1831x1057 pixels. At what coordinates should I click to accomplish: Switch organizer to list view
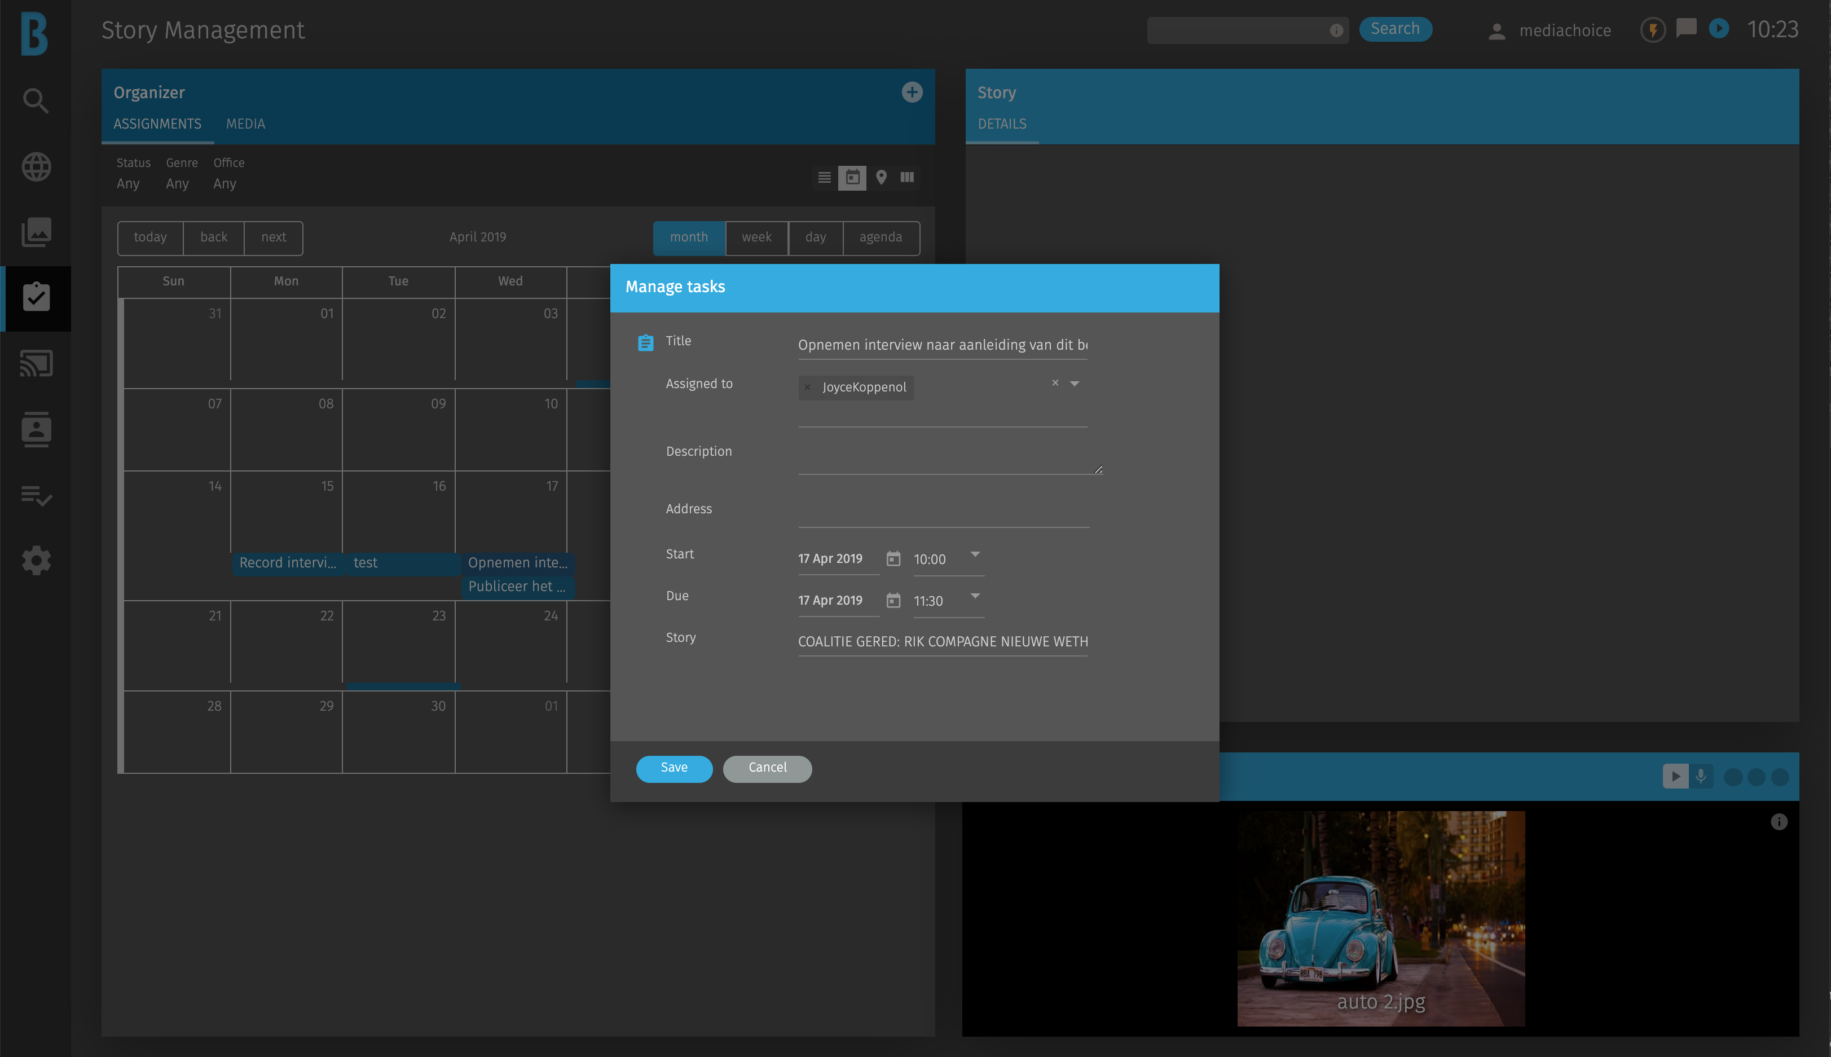pyautogui.click(x=824, y=177)
